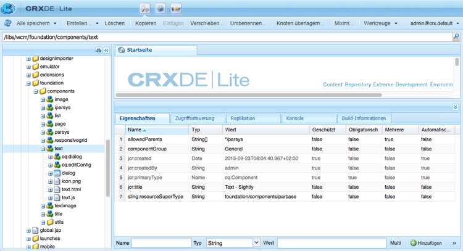Click the cq:editConfig node icon
Image resolution: width=463 pixels, height=251 pixels.
coord(57,165)
